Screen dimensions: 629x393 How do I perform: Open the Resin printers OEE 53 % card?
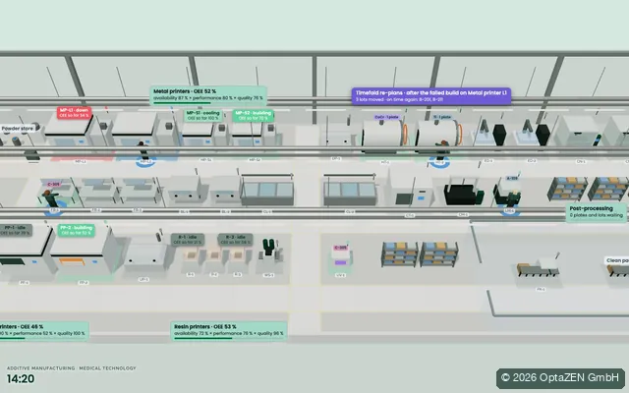click(x=229, y=331)
